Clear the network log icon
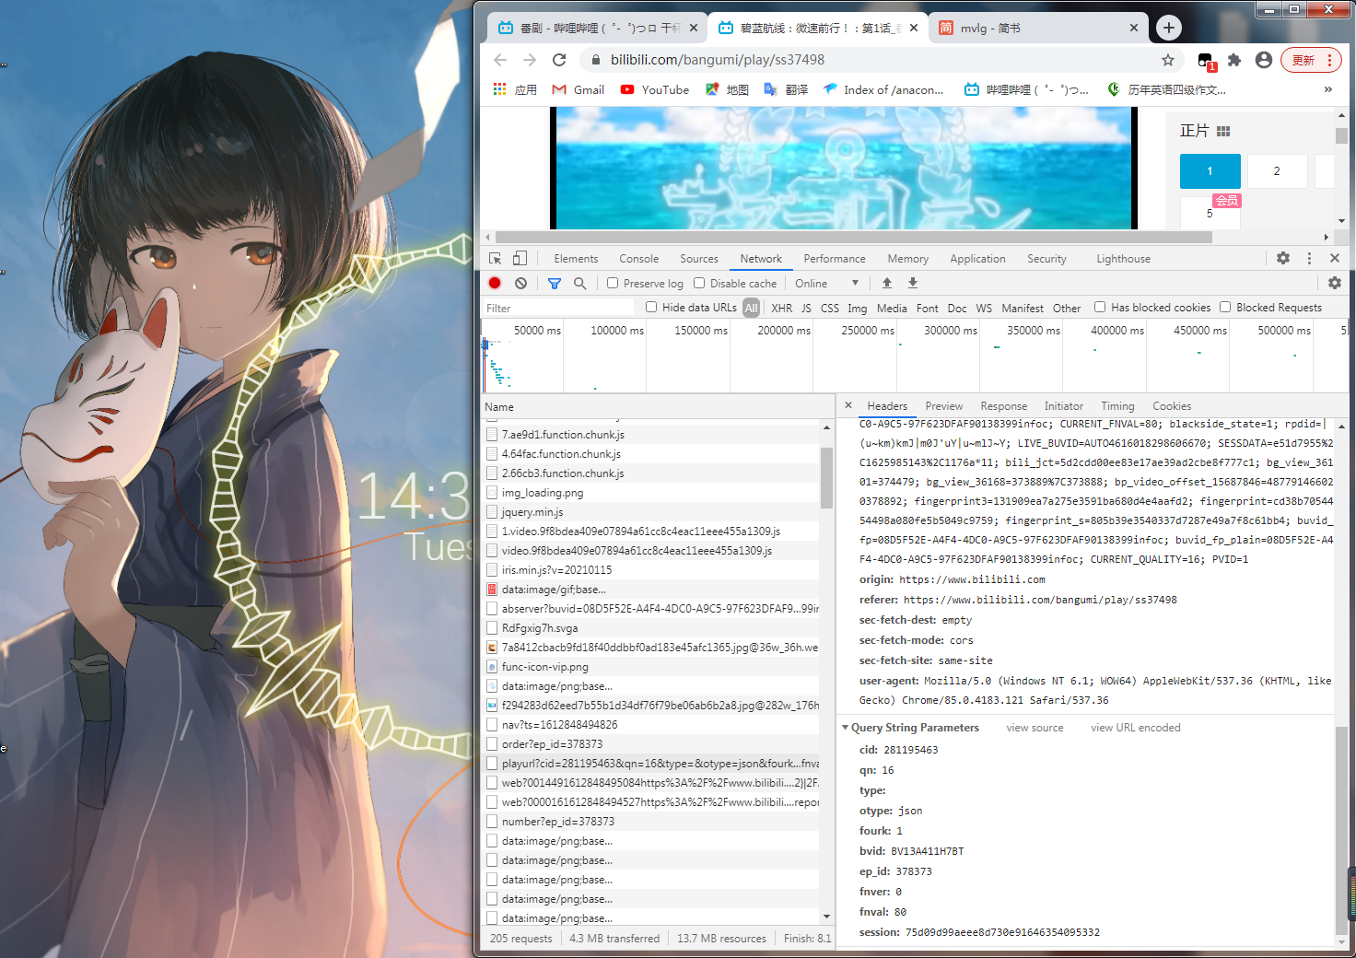Viewport: 1356px width, 958px height. coord(521,284)
